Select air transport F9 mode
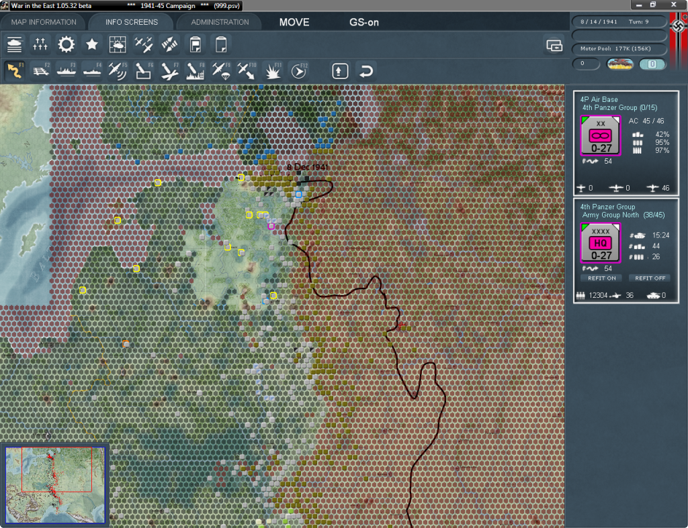 (x=221, y=70)
